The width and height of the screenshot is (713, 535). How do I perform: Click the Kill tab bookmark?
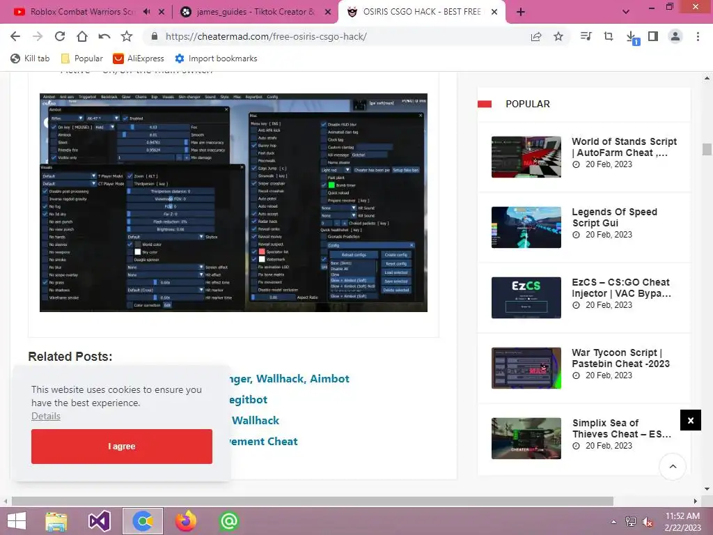[x=30, y=59]
